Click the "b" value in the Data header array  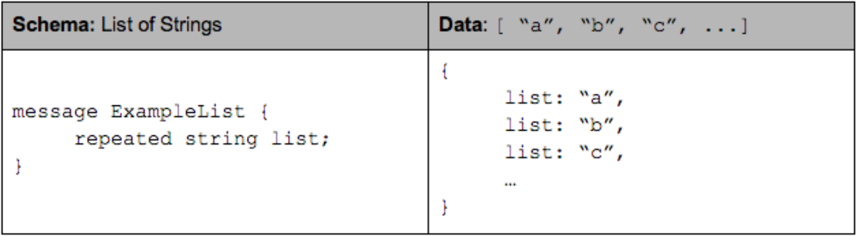(602, 28)
